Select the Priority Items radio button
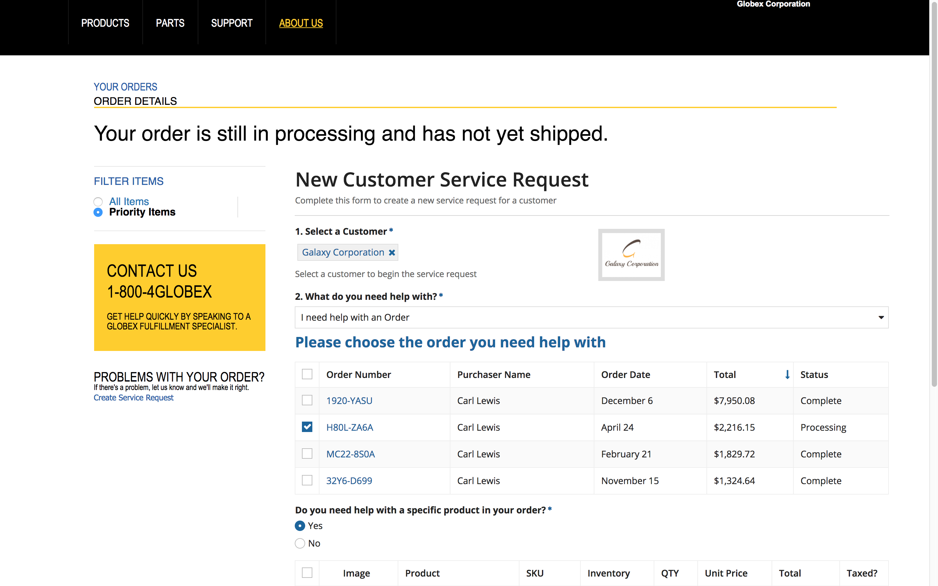The width and height of the screenshot is (938, 586). [x=99, y=212]
